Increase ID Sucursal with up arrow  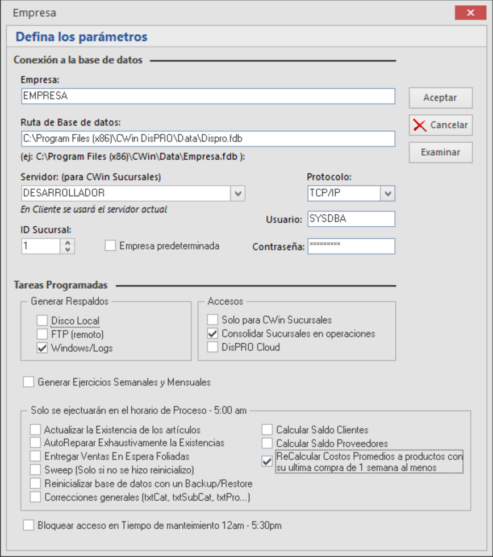(68, 243)
